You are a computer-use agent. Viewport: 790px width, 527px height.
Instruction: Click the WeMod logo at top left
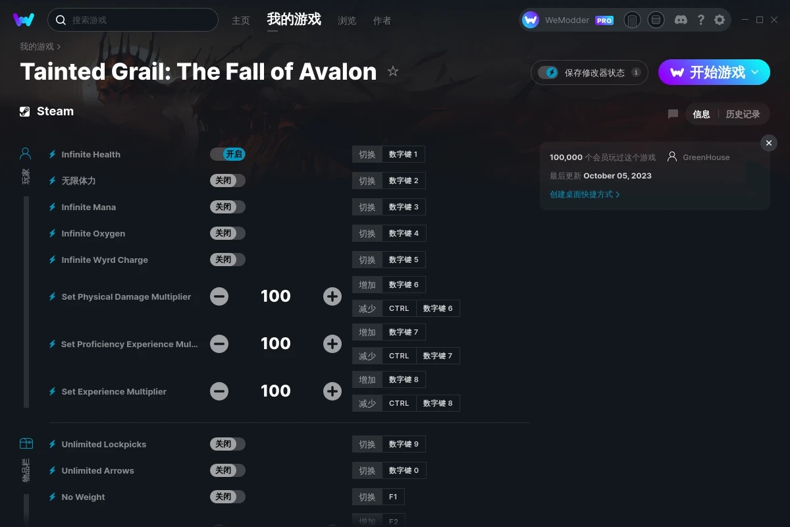[x=24, y=20]
